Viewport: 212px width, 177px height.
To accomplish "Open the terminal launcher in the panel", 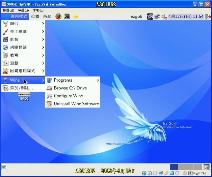I will (67, 16).
